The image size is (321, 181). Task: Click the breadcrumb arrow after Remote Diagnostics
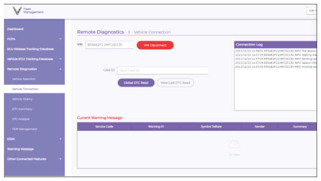[x=129, y=32]
